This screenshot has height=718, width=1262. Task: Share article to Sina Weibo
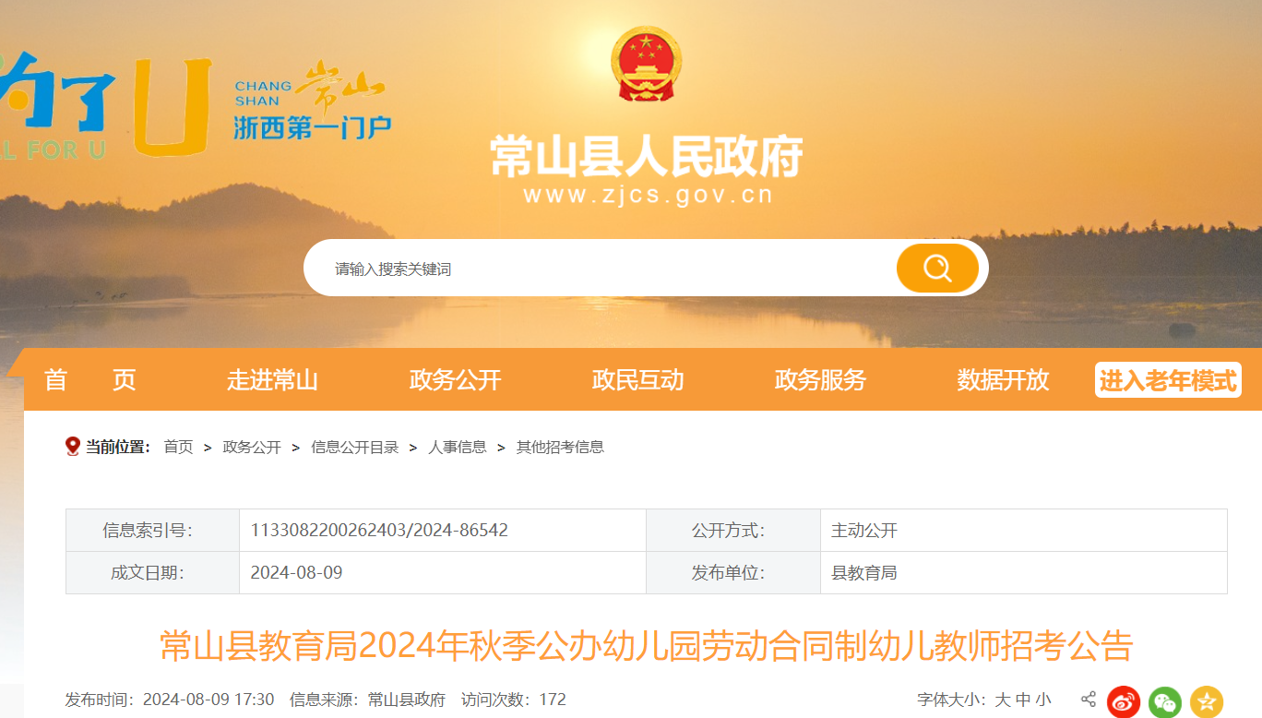pos(1124,701)
